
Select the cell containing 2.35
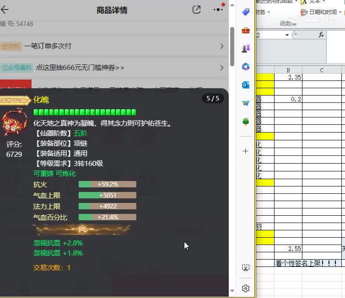(288, 77)
